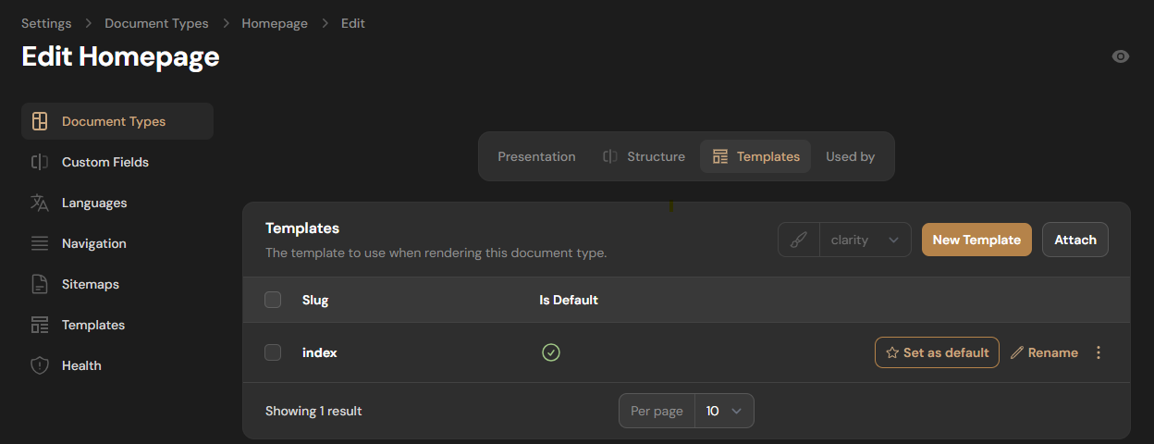Open Health in the sidebar
Screen dimensions: 1154x444
pyautogui.click(x=117, y=365)
